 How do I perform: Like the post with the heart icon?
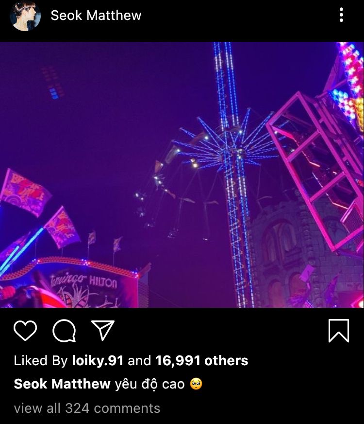(x=25, y=331)
